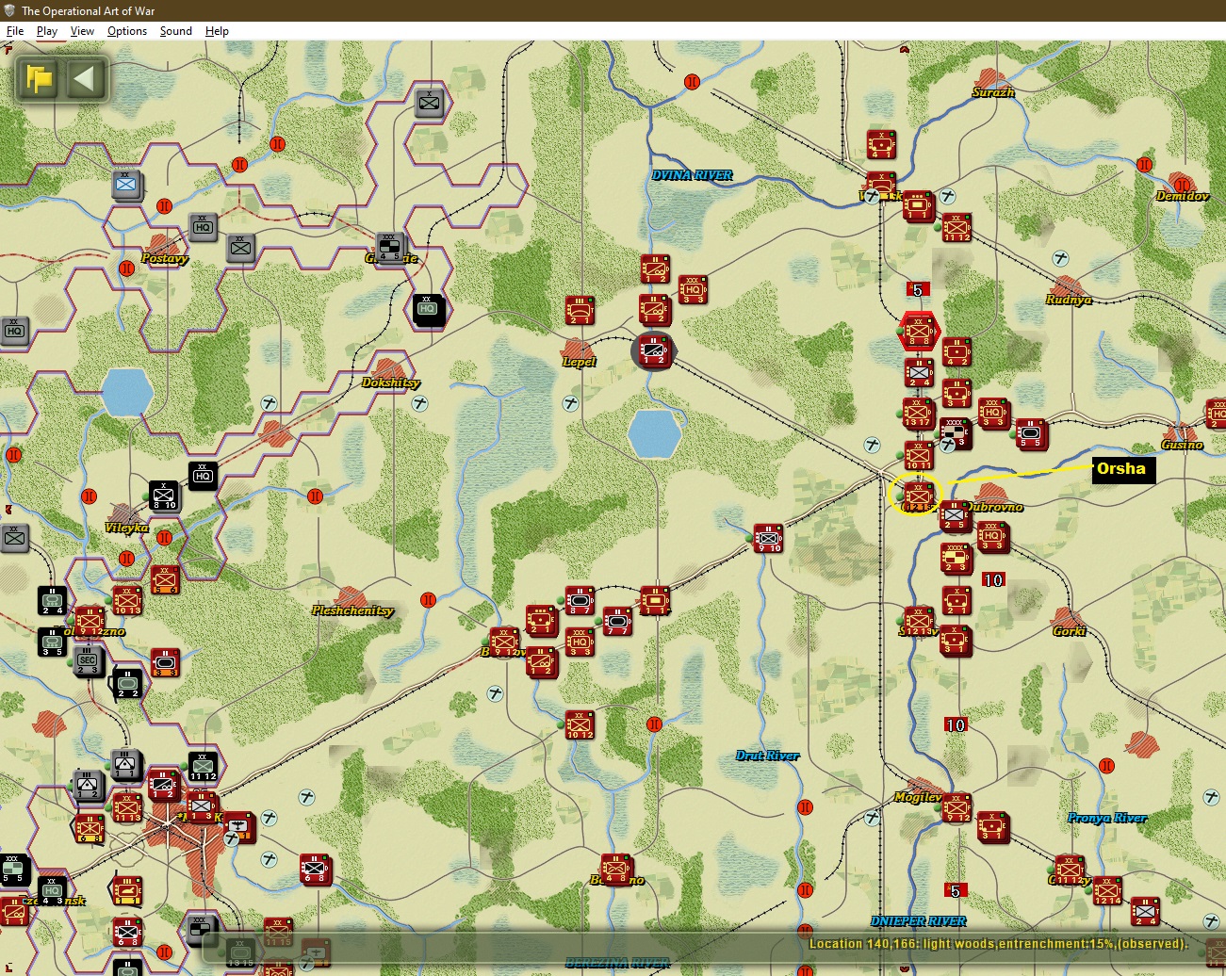
Task: Click the Rudnya town label
Action: click(1069, 300)
